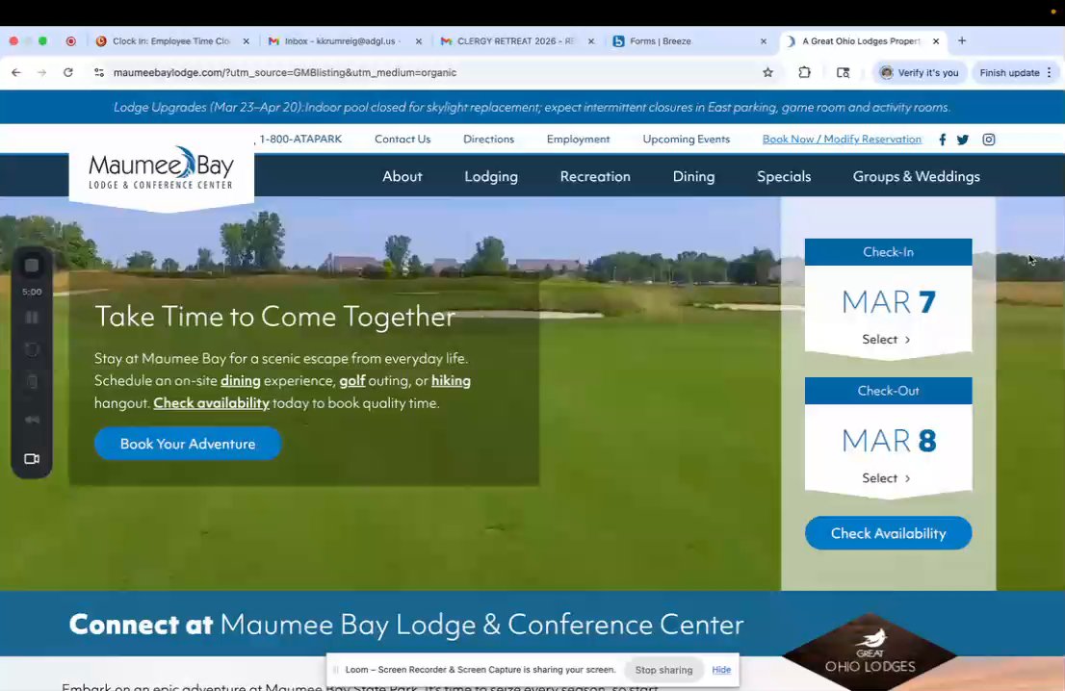Viewport: 1065px width, 691px height.
Task: Open site information icon in address bar
Action: tap(99, 72)
